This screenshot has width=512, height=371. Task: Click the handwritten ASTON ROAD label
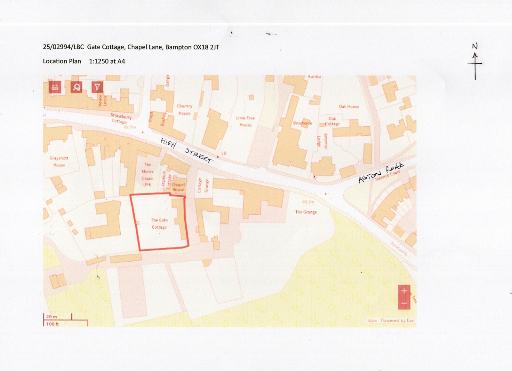(381, 173)
